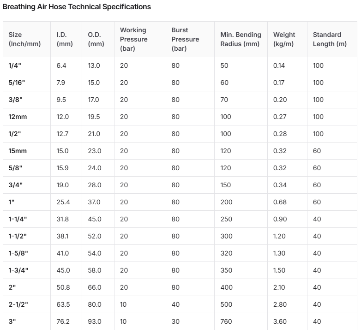This screenshot has width=361, height=333.
Task: Click the 15mm size row label
Action: pos(27,151)
